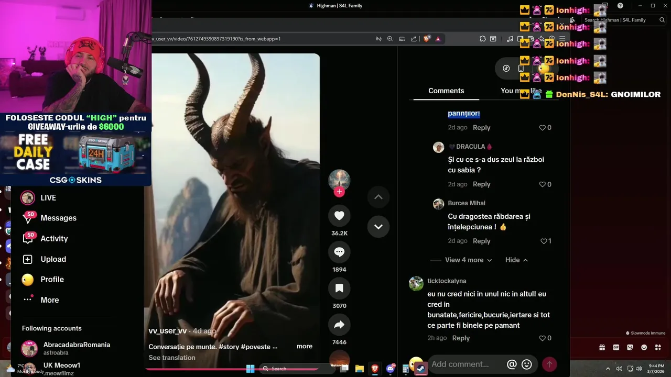Open File Explorer from the taskbar
This screenshot has height=377, width=671.
359,369
